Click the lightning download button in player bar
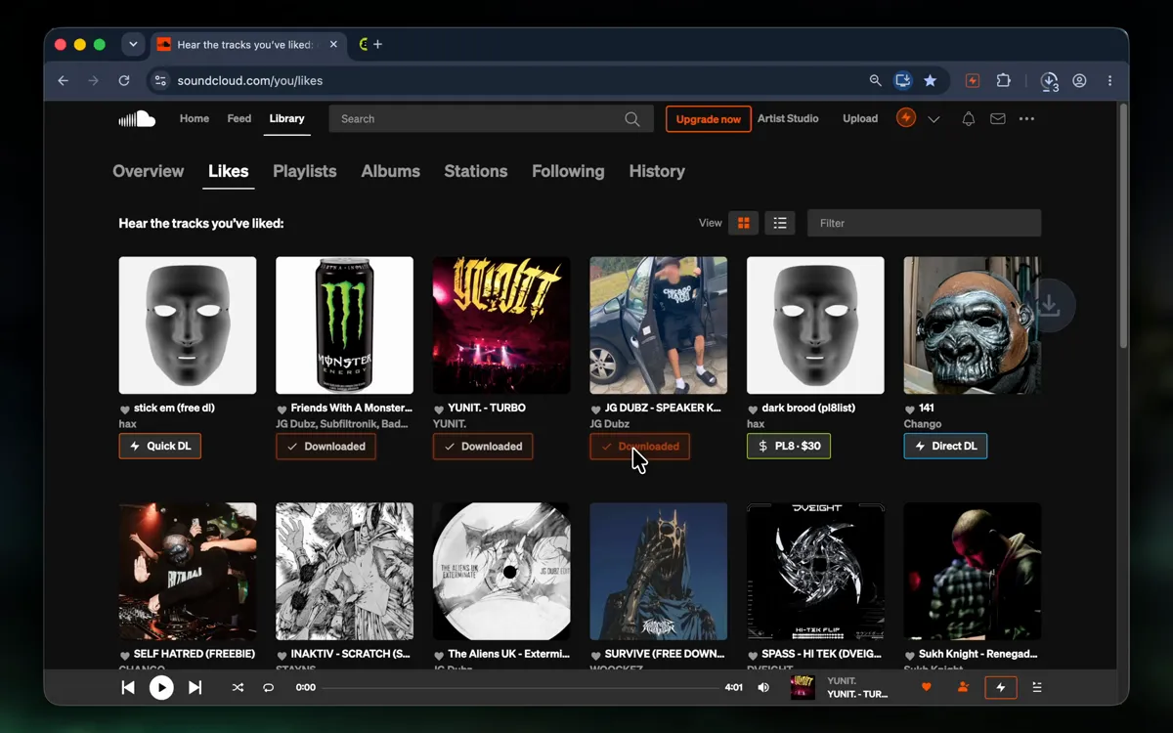The width and height of the screenshot is (1173, 733). pyautogui.click(x=1000, y=687)
